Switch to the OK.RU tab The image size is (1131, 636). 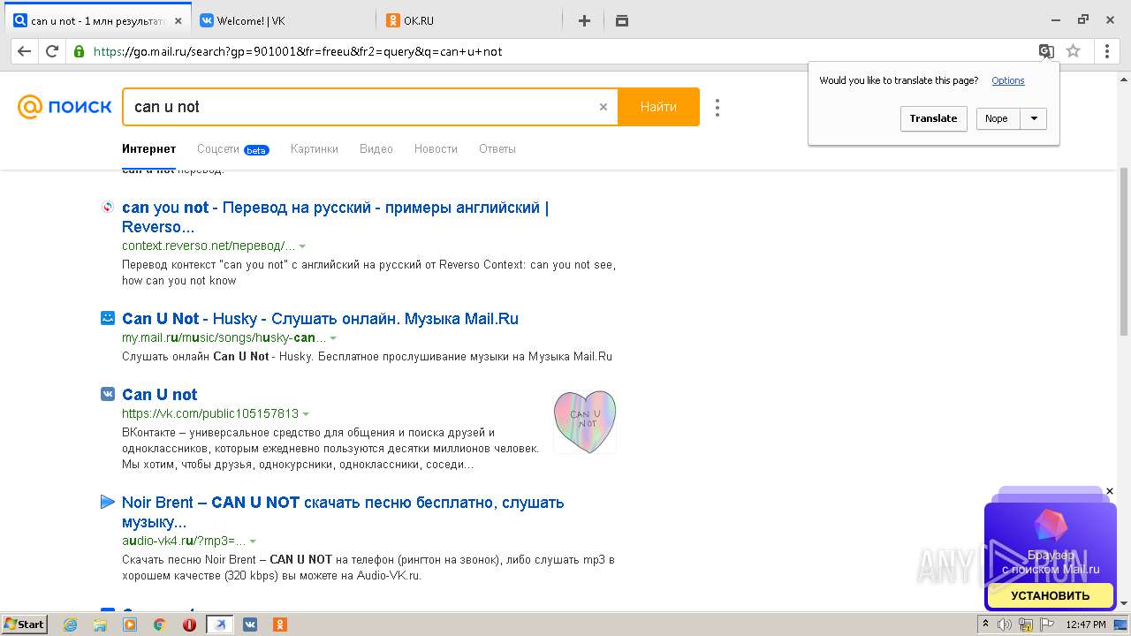[468, 20]
